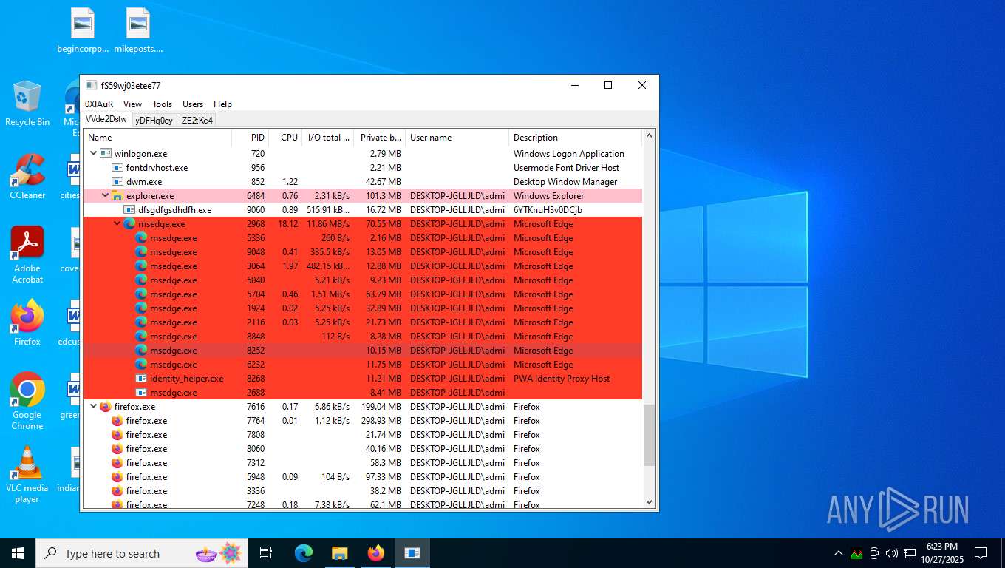
Task: Click the fontdrvhost.exe process icon
Action: point(117,168)
